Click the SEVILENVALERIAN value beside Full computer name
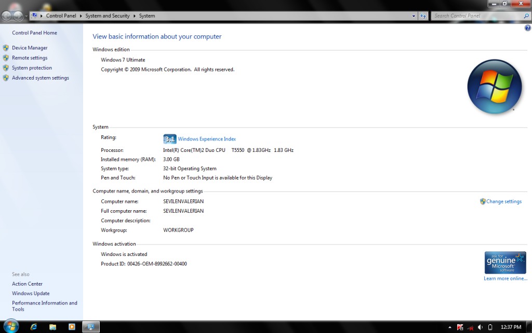Viewport: 532px width, 333px height. pyautogui.click(x=183, y=211)
